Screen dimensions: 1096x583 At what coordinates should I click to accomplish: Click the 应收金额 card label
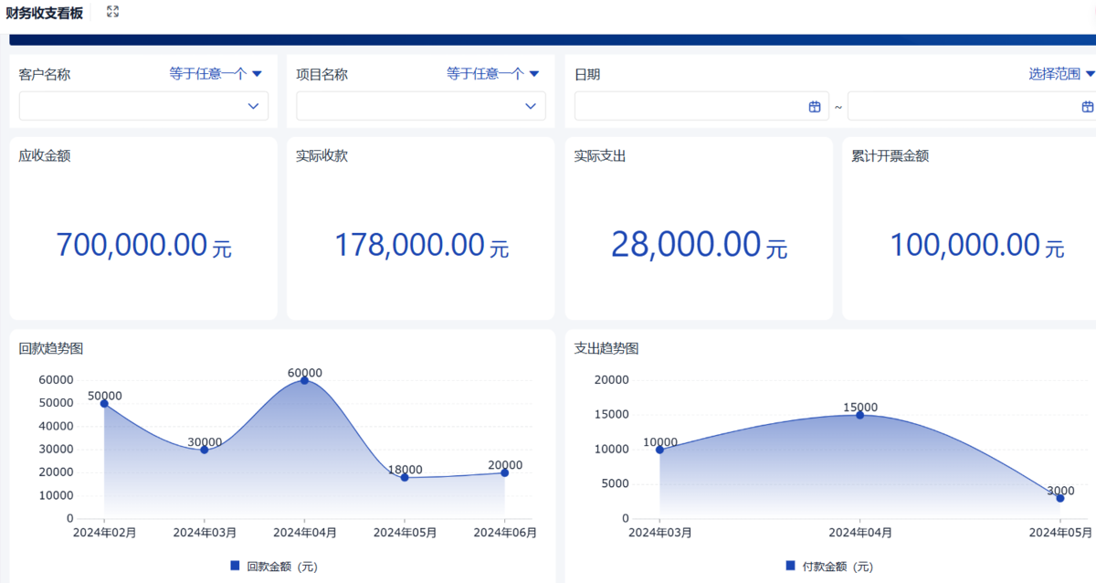tap(45, 156)
